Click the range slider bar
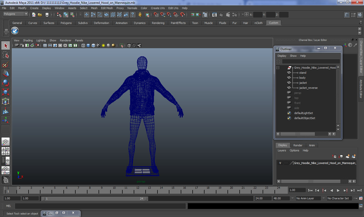Screen dimensions: 364x217 point(95,199)
